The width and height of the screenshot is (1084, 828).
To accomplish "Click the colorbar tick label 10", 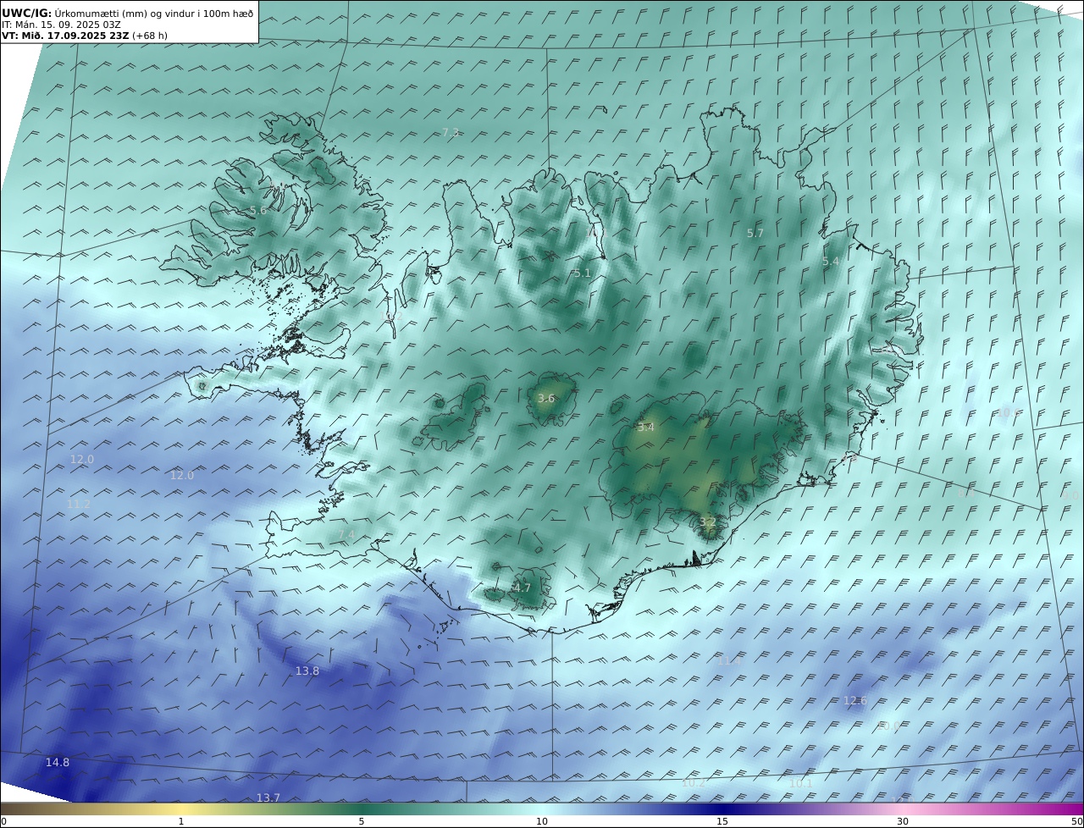I will pos(542,821).
